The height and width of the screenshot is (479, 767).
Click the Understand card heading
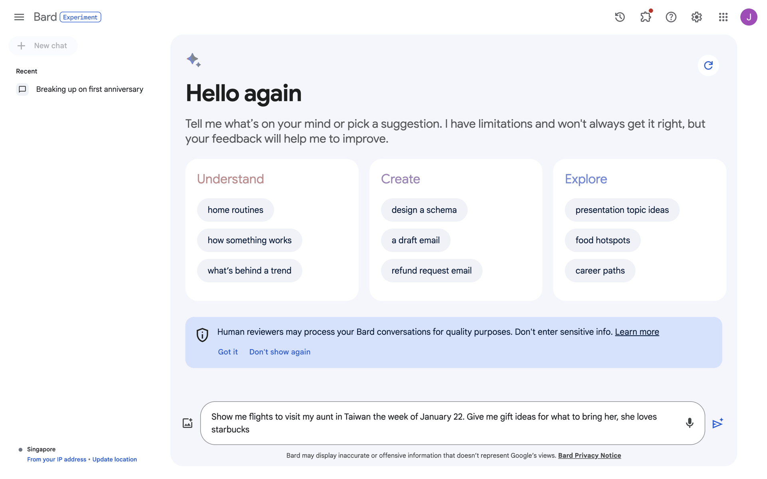point(230,179)
